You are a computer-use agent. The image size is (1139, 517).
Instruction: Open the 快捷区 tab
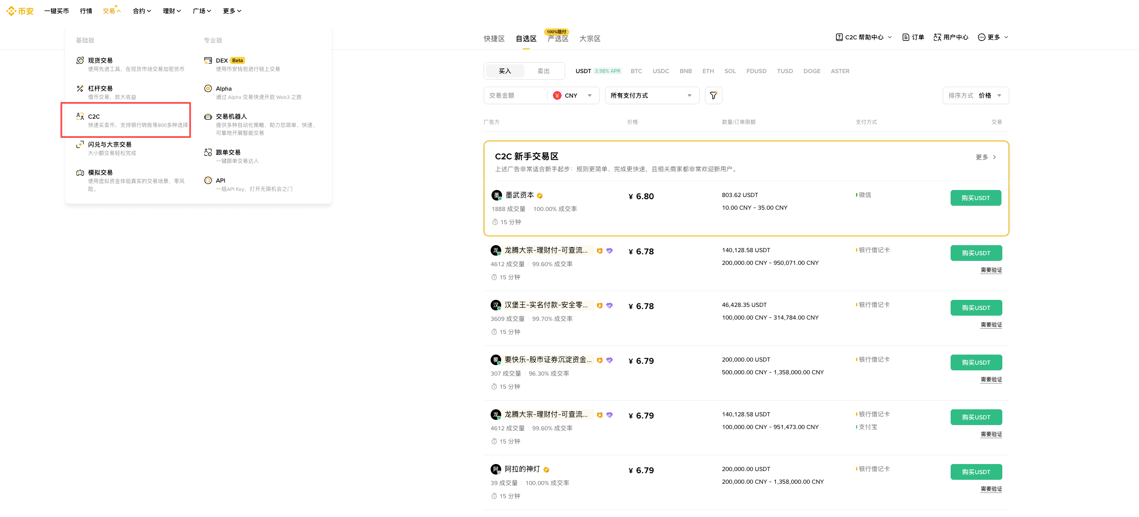click(494, 39)
